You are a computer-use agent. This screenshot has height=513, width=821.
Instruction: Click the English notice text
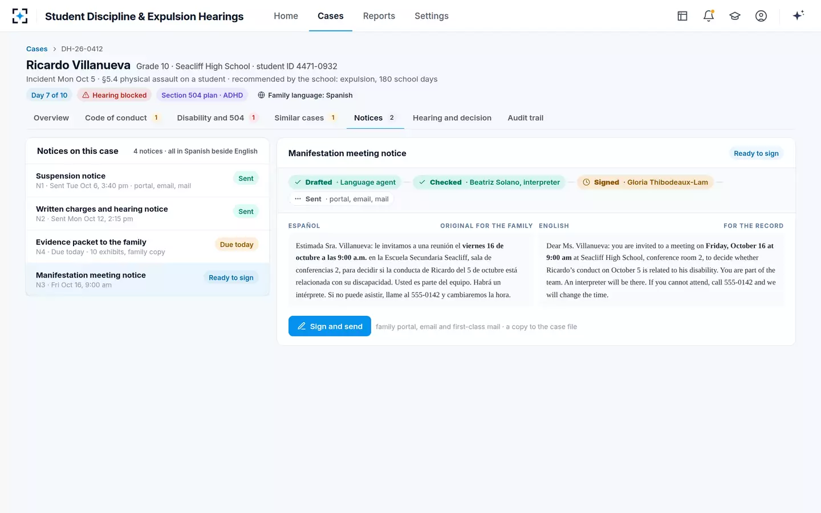(x=661, y=270)
